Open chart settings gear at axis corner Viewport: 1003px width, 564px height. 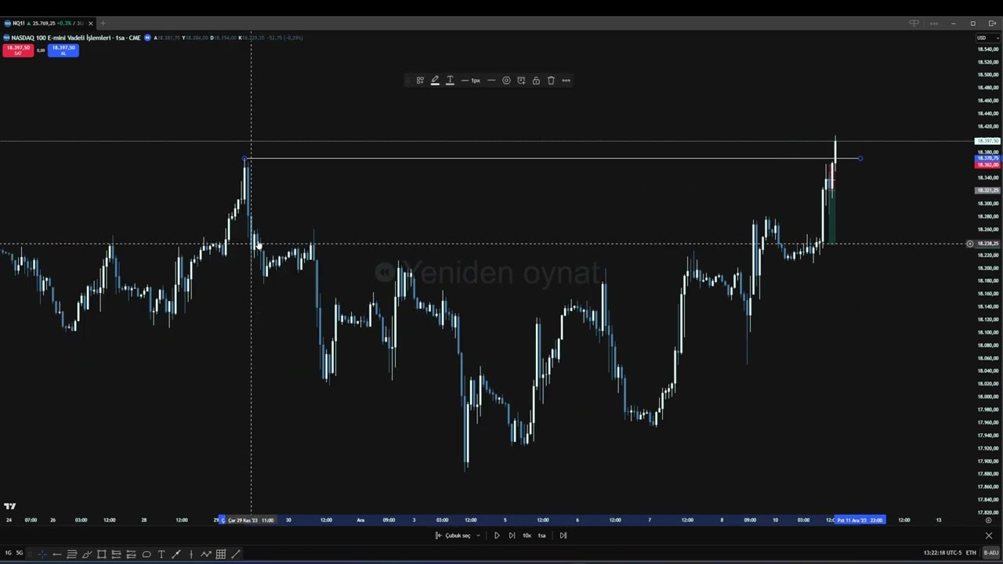tap(988, 520)
